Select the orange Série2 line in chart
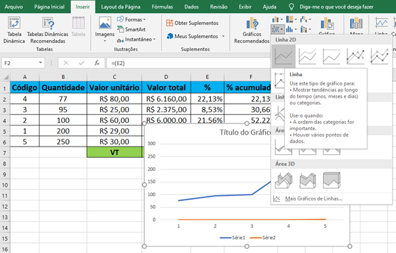 point(252,219)
